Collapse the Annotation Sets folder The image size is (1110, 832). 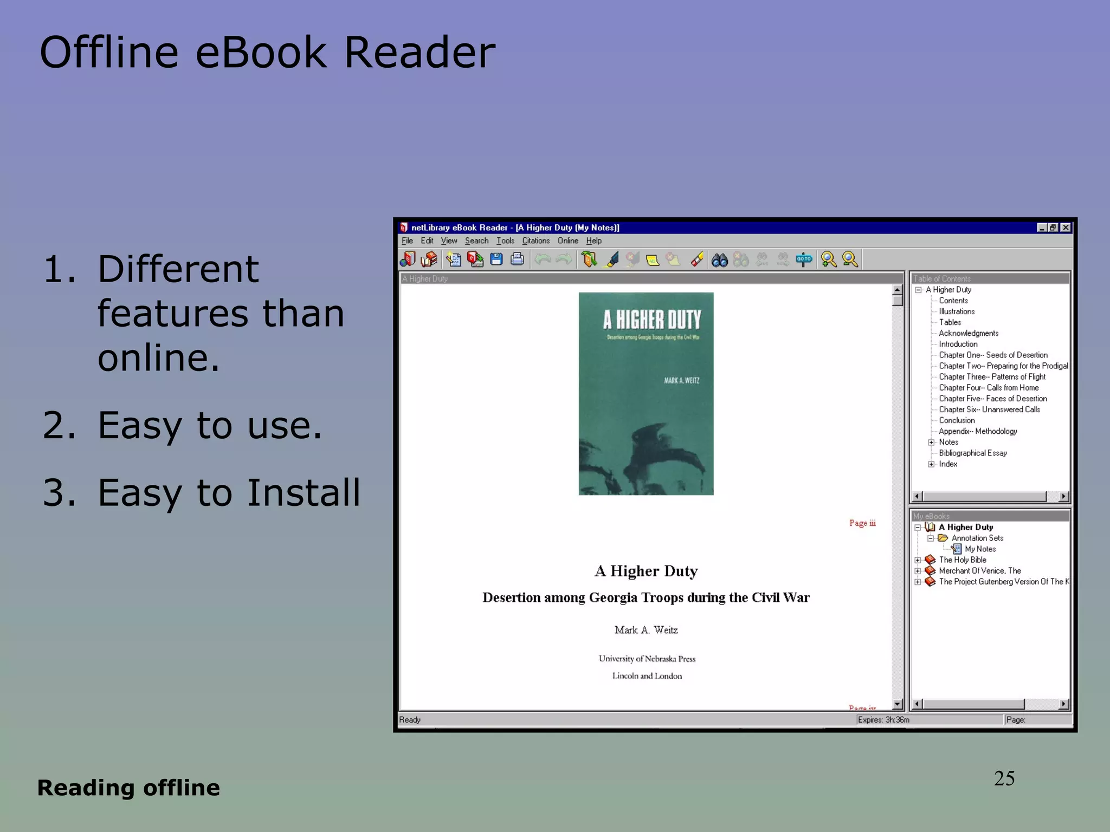[x=931, y=538]
